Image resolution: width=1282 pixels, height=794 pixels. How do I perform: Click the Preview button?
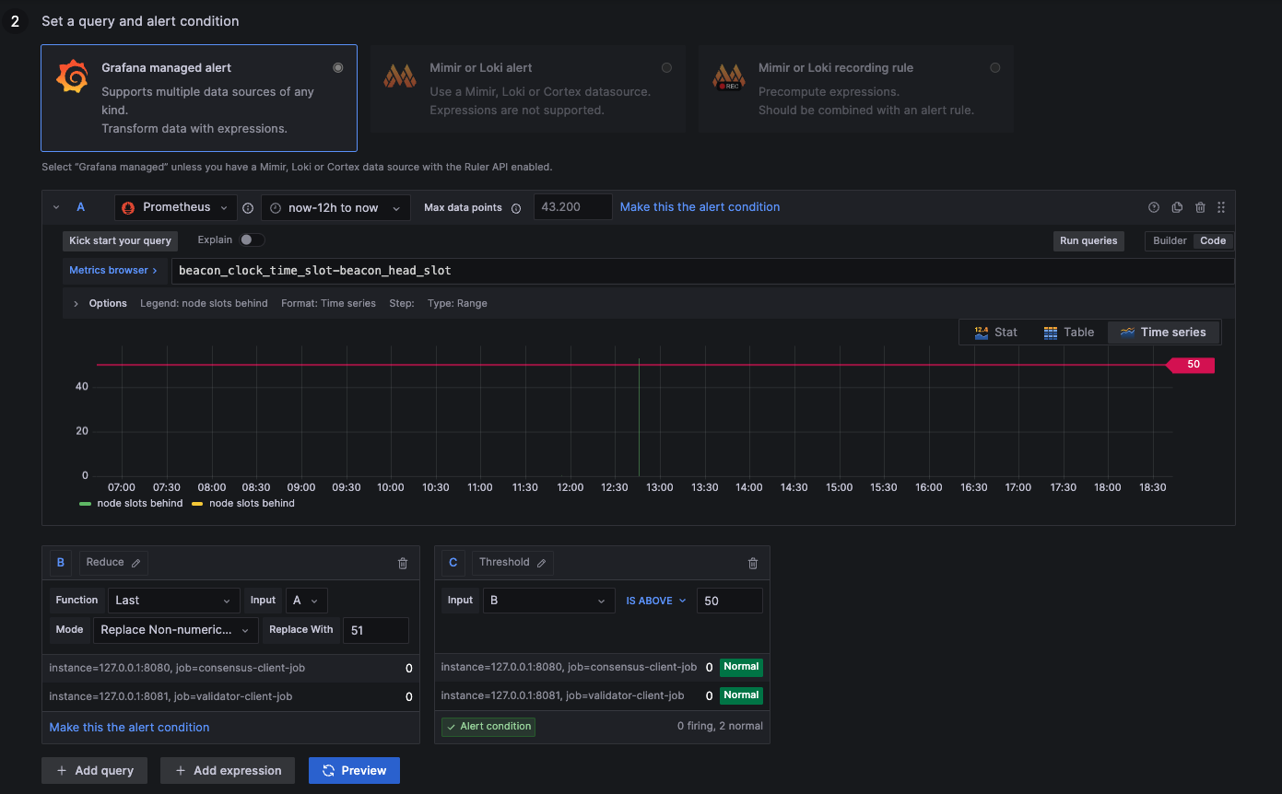tap(355, 770)
